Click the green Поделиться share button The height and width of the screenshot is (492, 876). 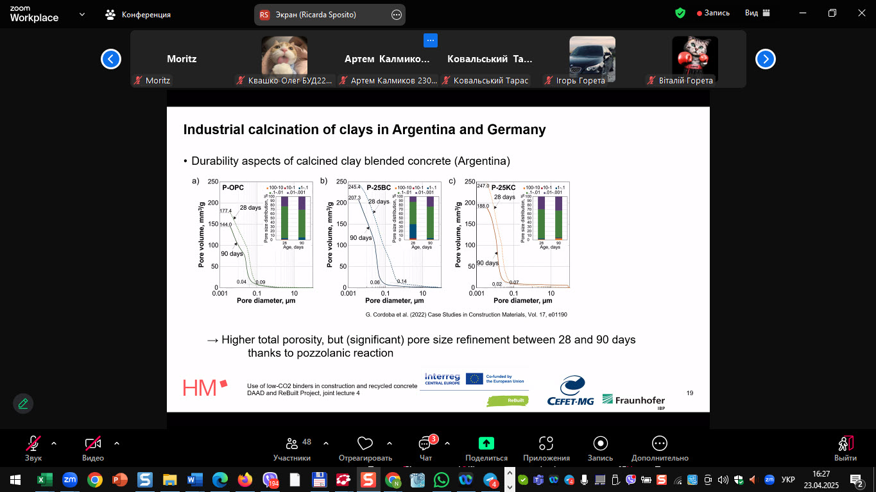pyautogui.click(x=486, y=448)
